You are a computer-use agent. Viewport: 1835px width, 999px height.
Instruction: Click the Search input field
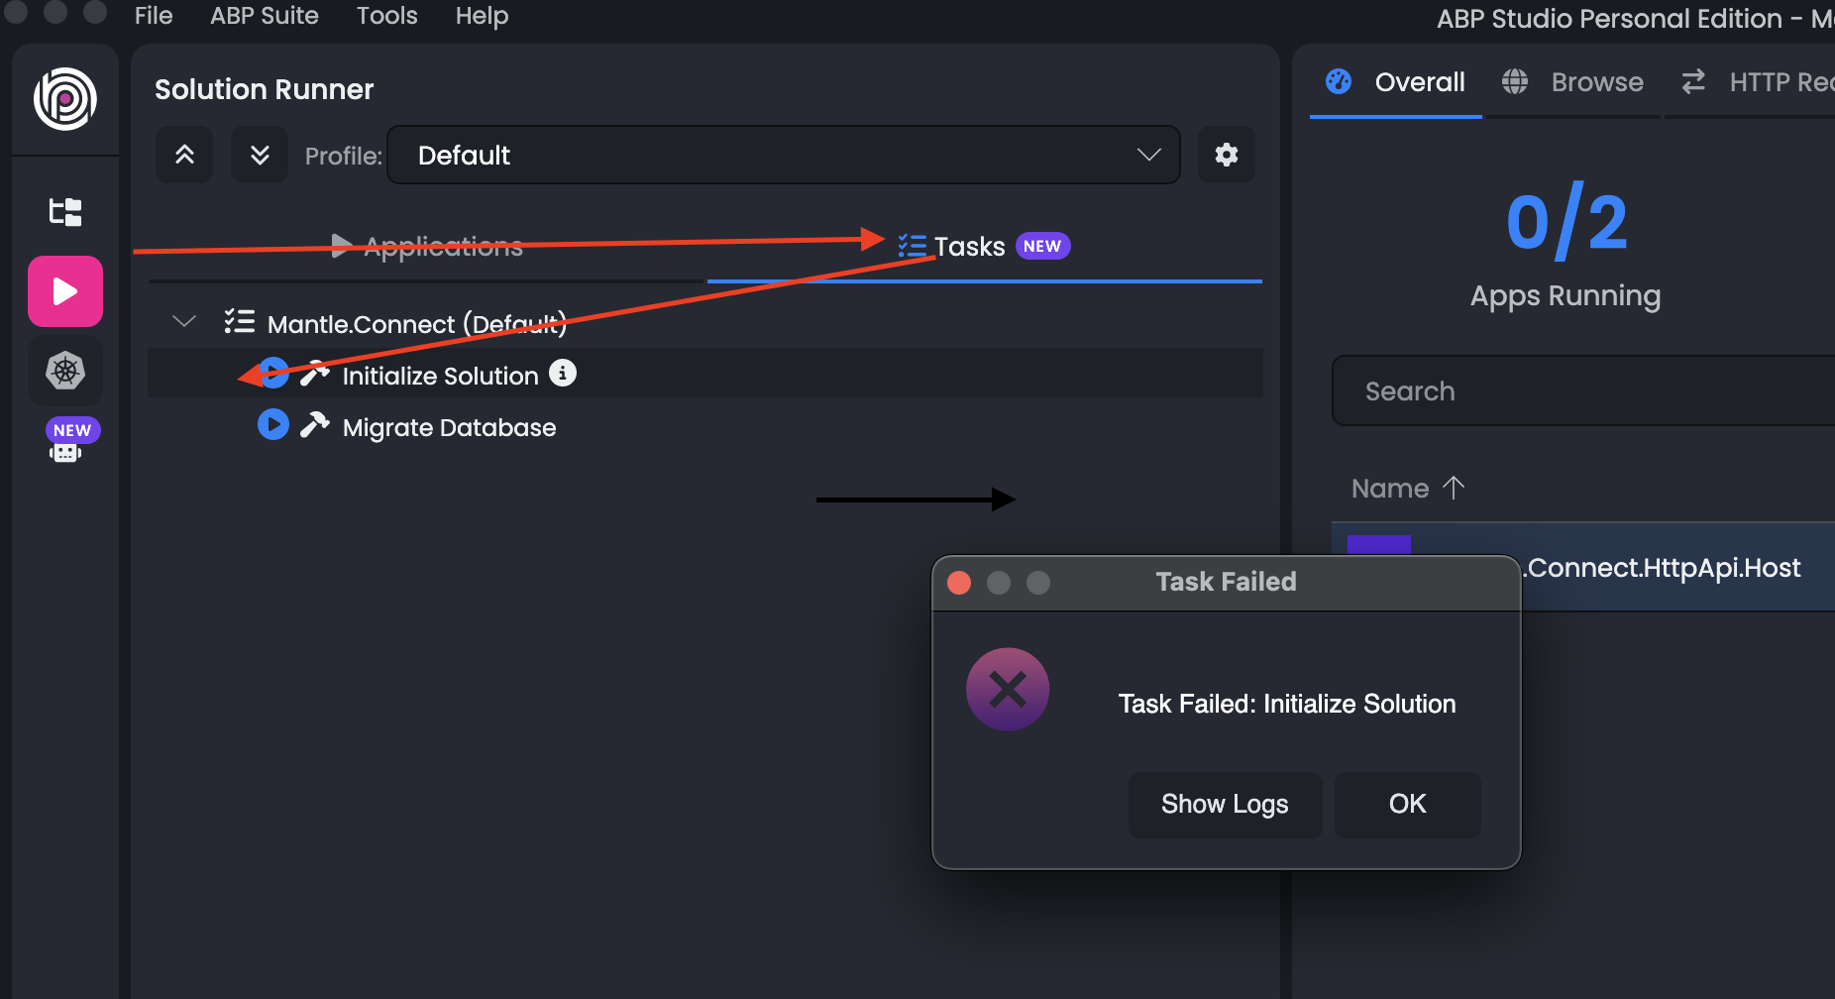tap(1585, 391)
